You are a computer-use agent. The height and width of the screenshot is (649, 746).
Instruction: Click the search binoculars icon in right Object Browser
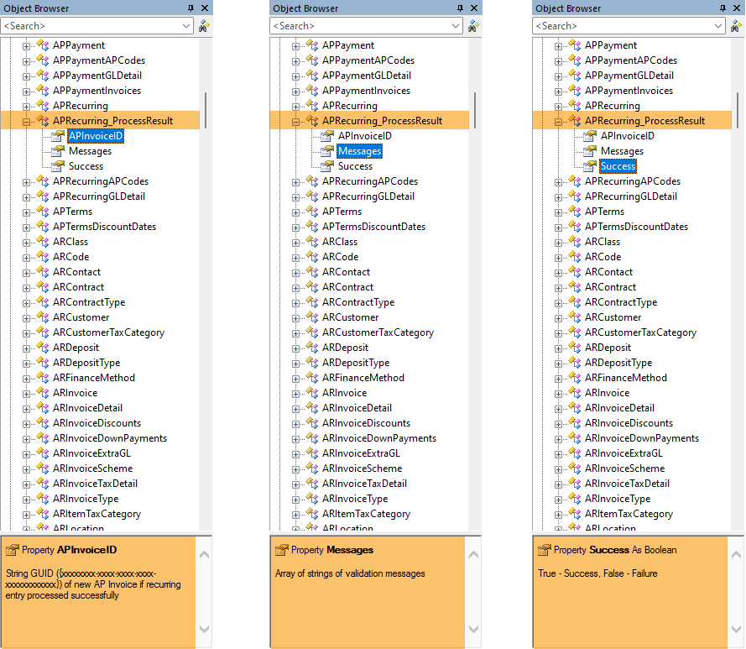coord(736,26)
